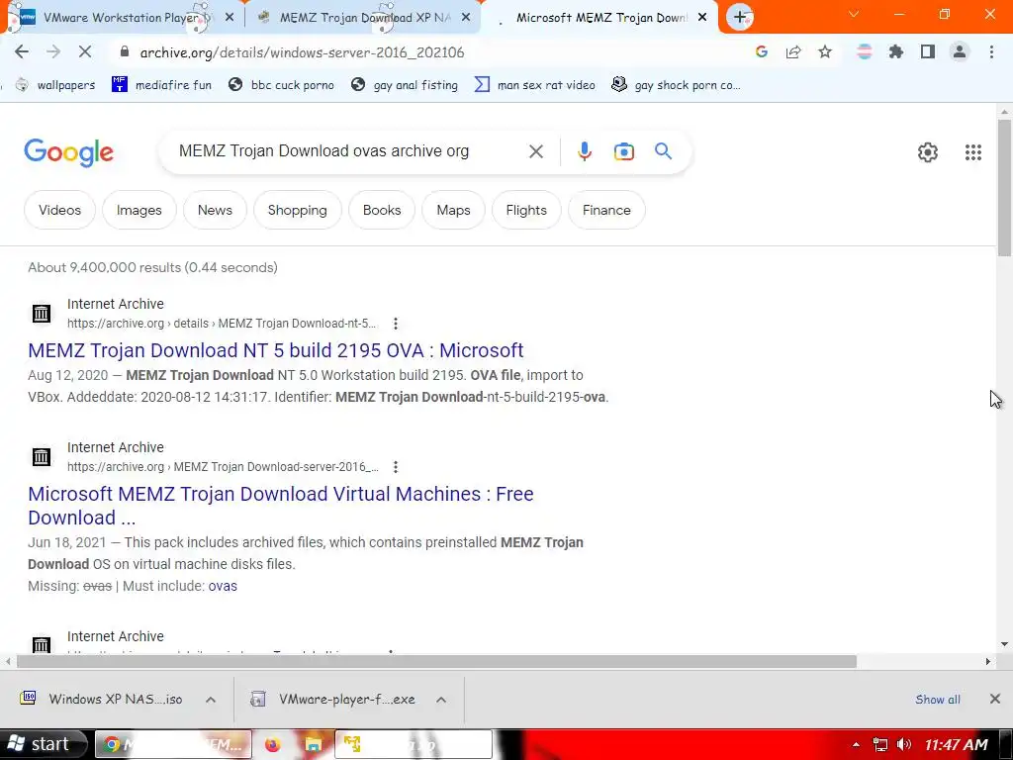Stop loading the page

tap(85, 51)
